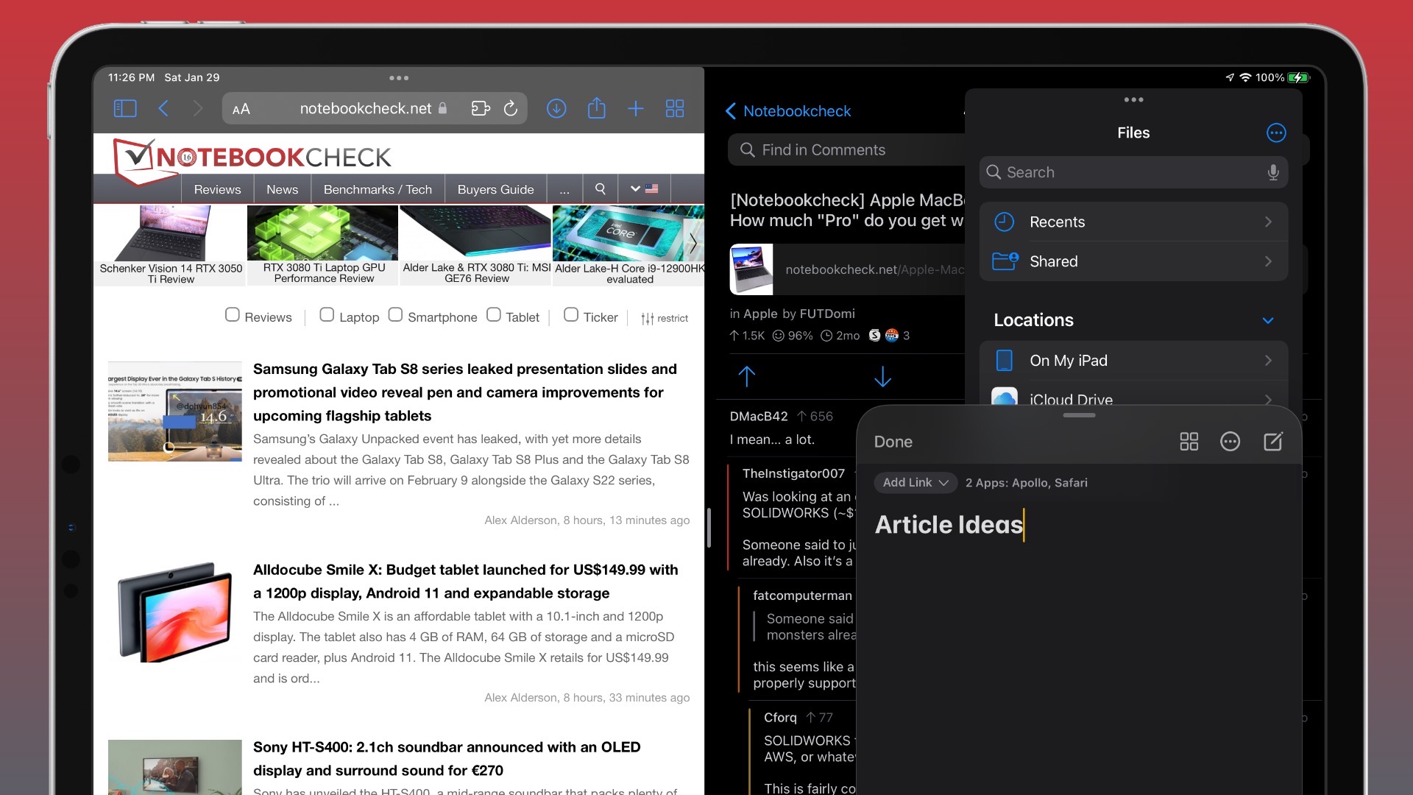This screenshot has height=795, width=1413.
Task: Tap the upvote arrow in Apollo
Action: point(746,377)
